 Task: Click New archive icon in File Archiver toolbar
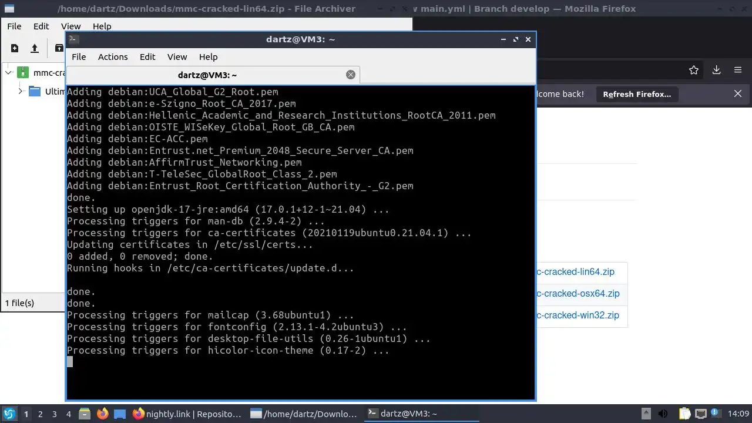(15, 48)
